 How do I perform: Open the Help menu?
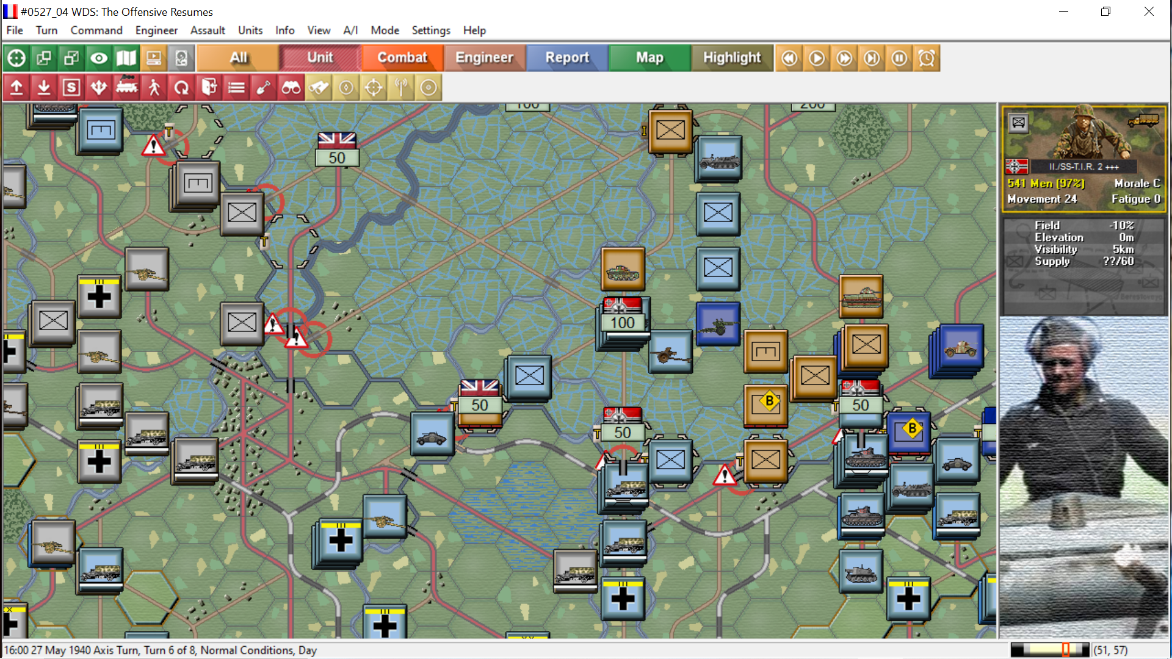pyautogui.click(x=474, y=31)
